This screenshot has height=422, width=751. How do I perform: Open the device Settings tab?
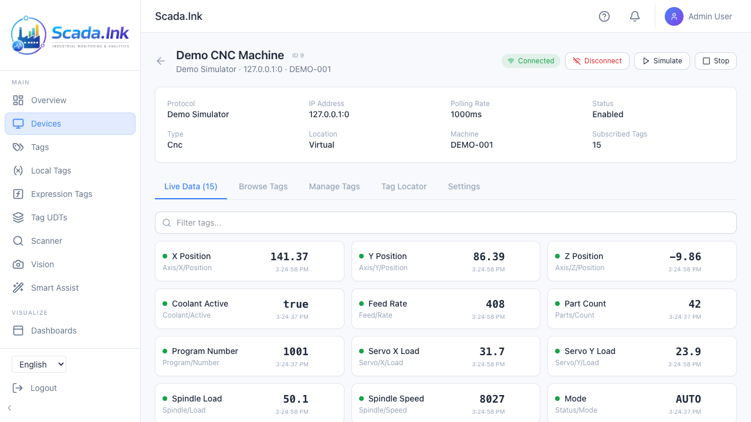pos(464,186)
